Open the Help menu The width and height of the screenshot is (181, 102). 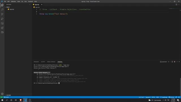[35, 1]
